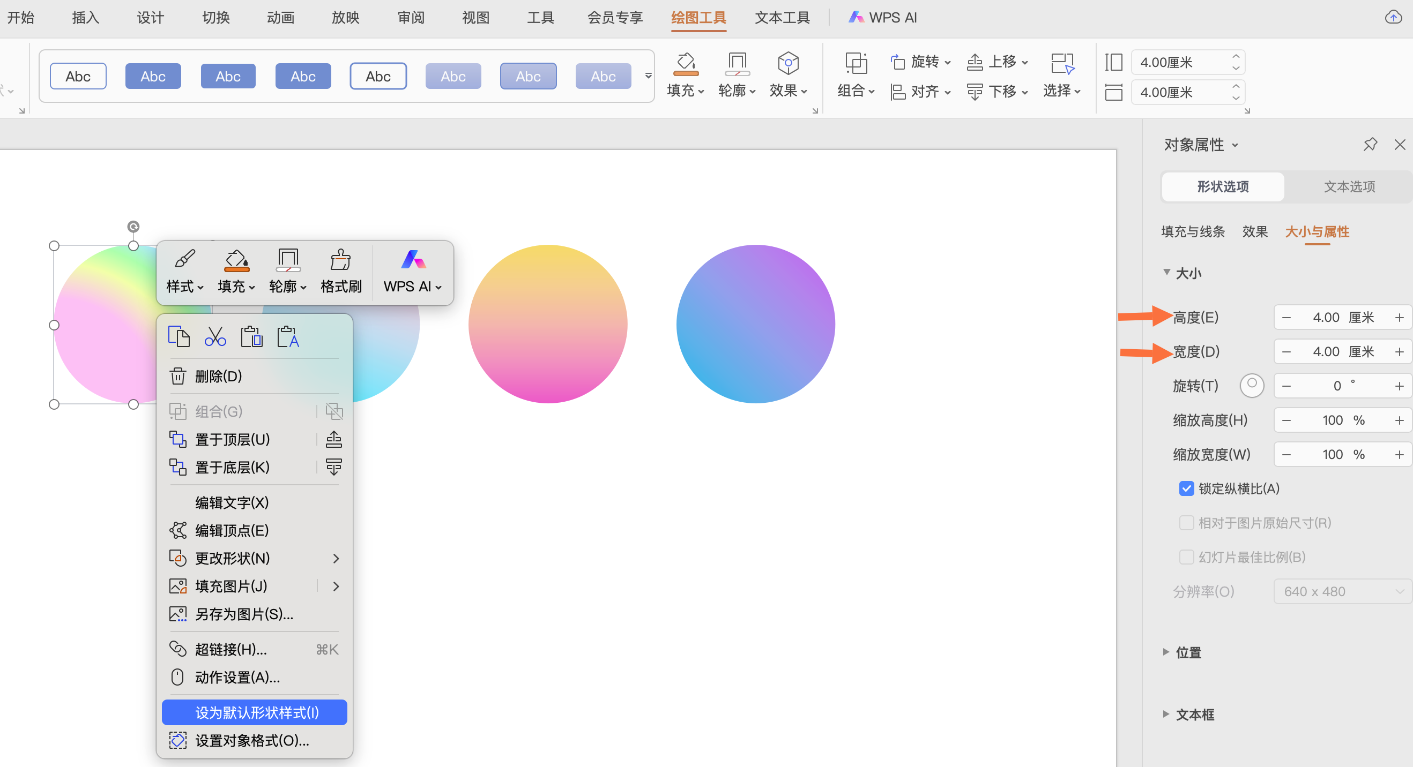Pin the object properties panel
The height and width of the screenshot is (767, 1413).
1370,145
